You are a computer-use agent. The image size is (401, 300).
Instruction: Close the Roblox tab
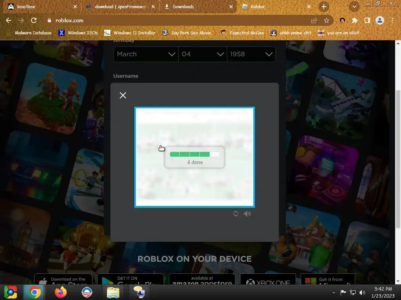(309, 7)
